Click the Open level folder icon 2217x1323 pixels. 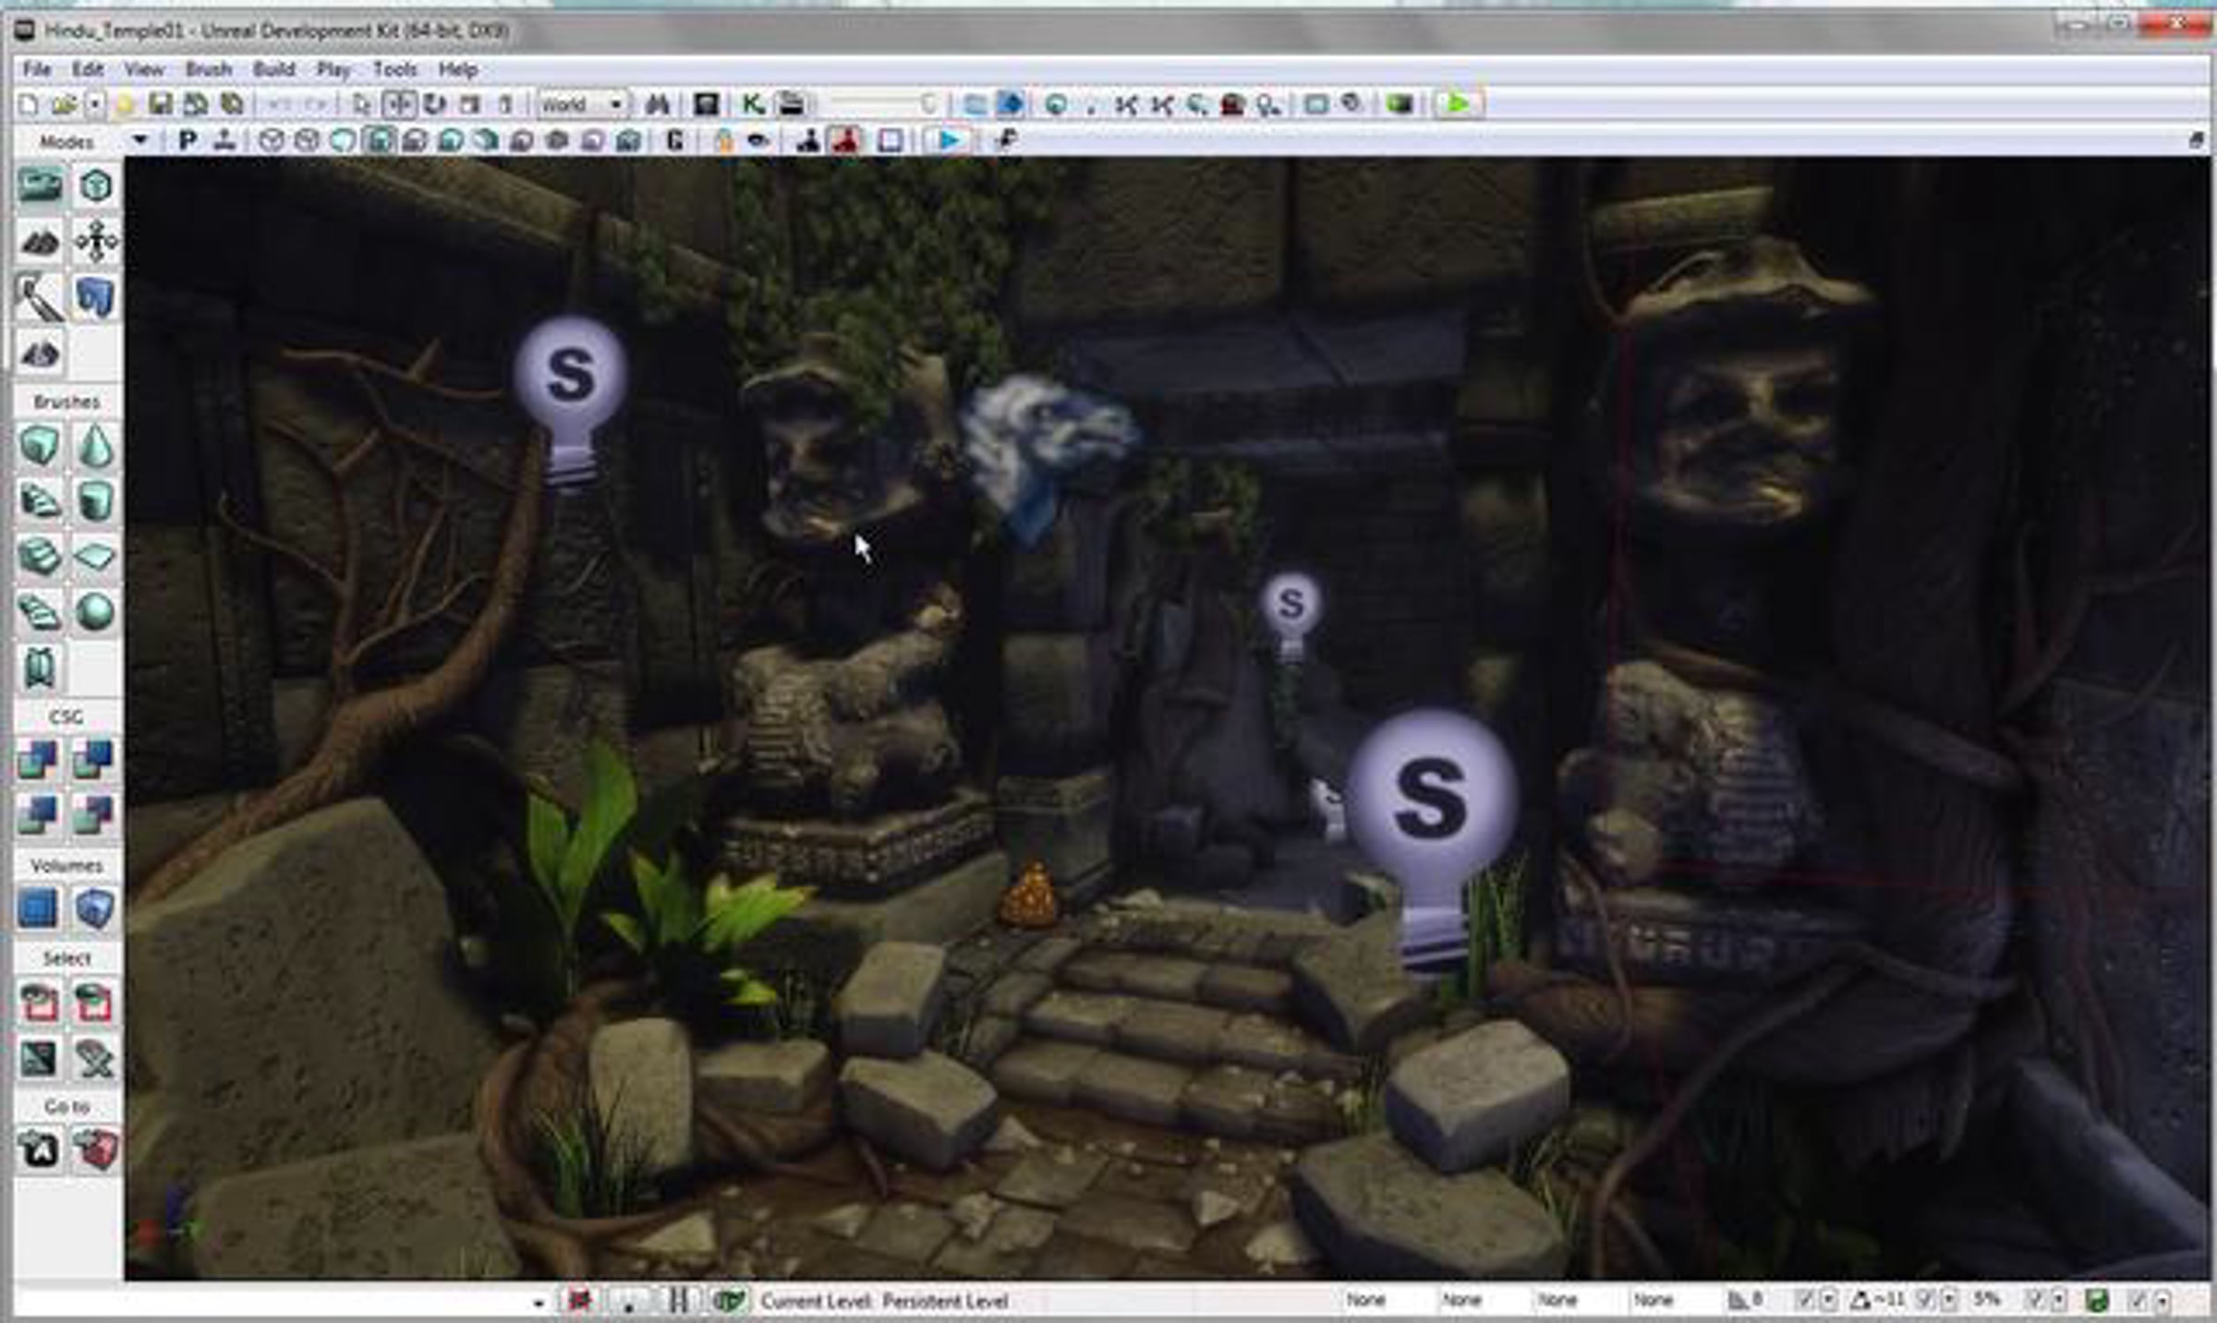pyautogui.click(x=63, y=104)
